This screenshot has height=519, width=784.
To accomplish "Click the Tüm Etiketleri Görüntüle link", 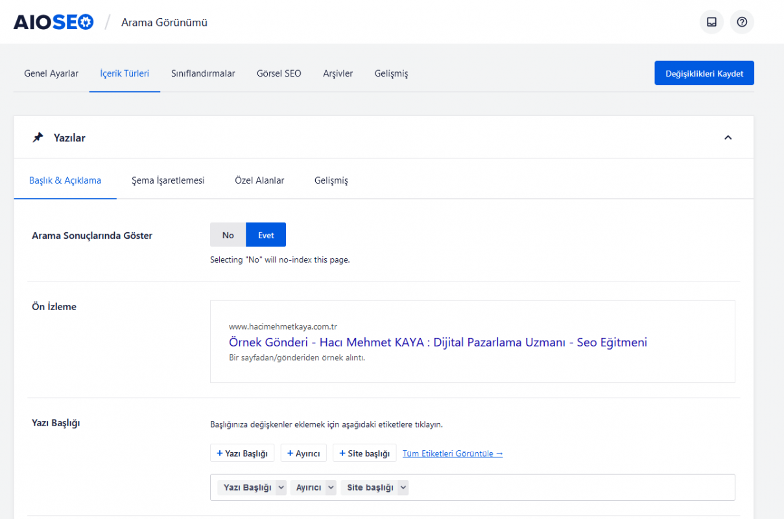I will pyautogui.click(x=452, y=453).
